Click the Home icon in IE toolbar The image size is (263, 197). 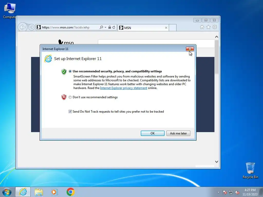[202, 27]
